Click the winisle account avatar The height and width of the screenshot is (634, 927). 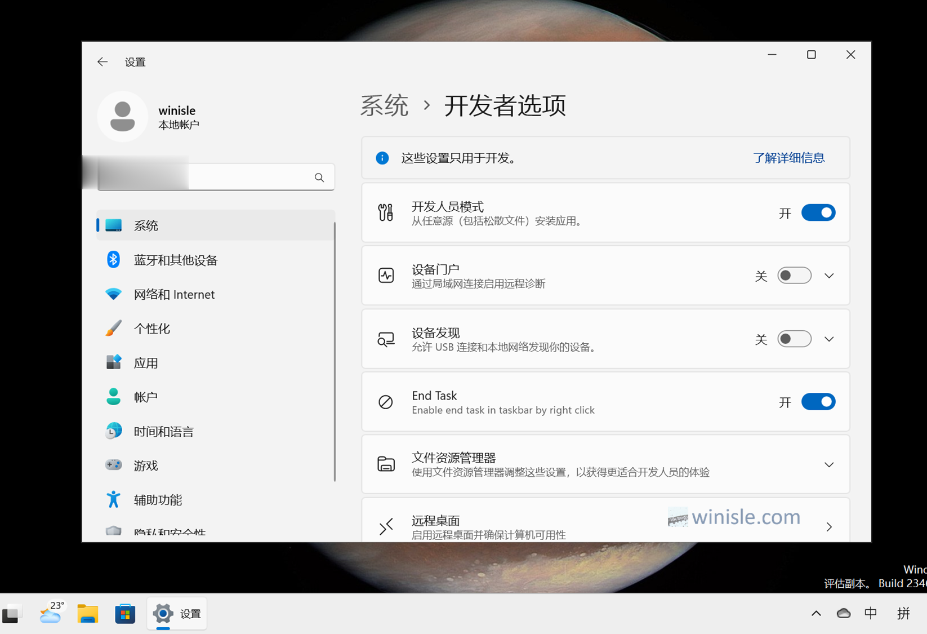click(122, 116)
